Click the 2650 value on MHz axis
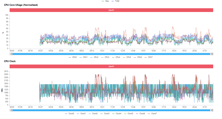 [6, 74]
